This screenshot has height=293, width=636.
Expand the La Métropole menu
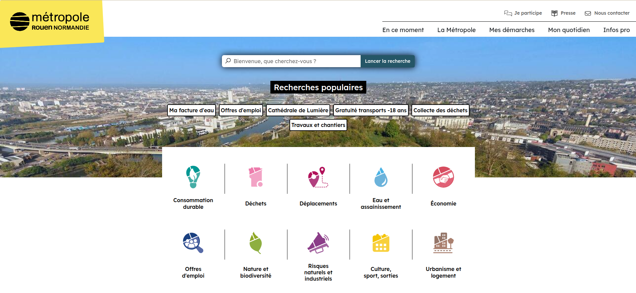[456, 30]
